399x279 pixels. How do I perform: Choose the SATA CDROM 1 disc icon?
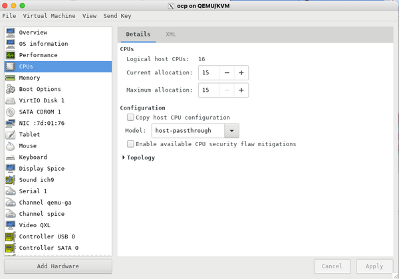tap(11, 112)
